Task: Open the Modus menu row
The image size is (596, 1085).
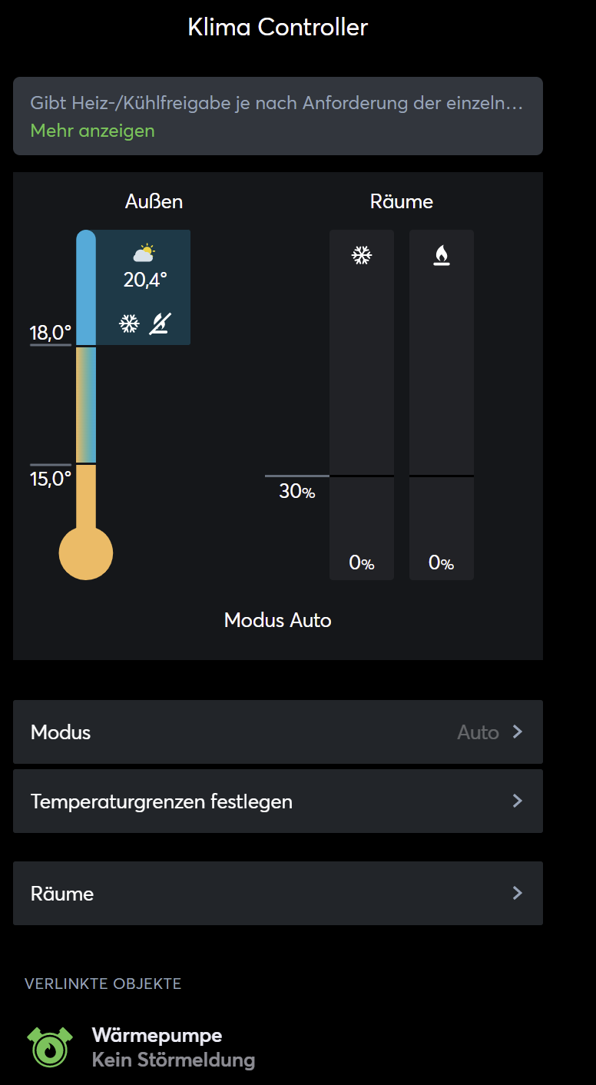Action: pos(61,732)
